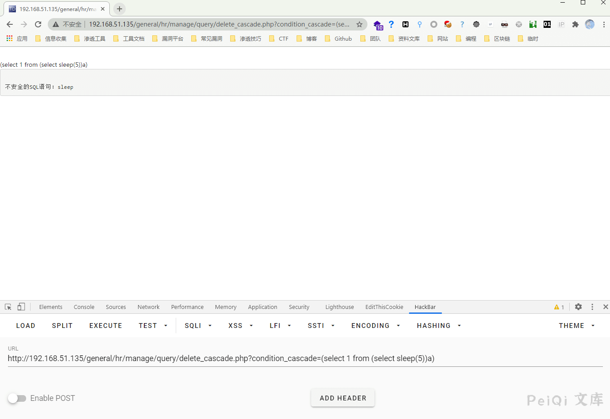610x419 pixels.
Task: Open the THEME dropdown
Action: pos(576,326)
